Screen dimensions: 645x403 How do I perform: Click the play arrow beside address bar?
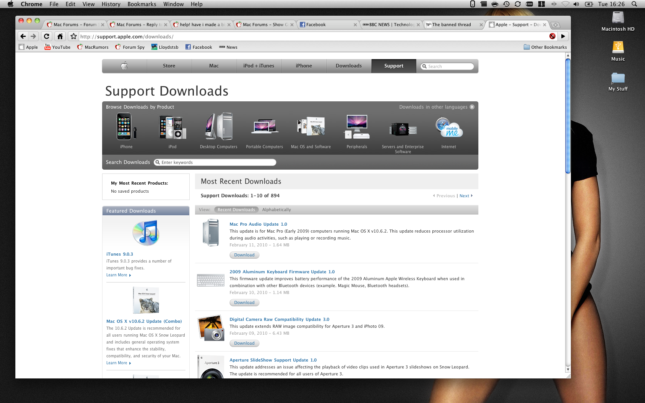click(563, 36)
